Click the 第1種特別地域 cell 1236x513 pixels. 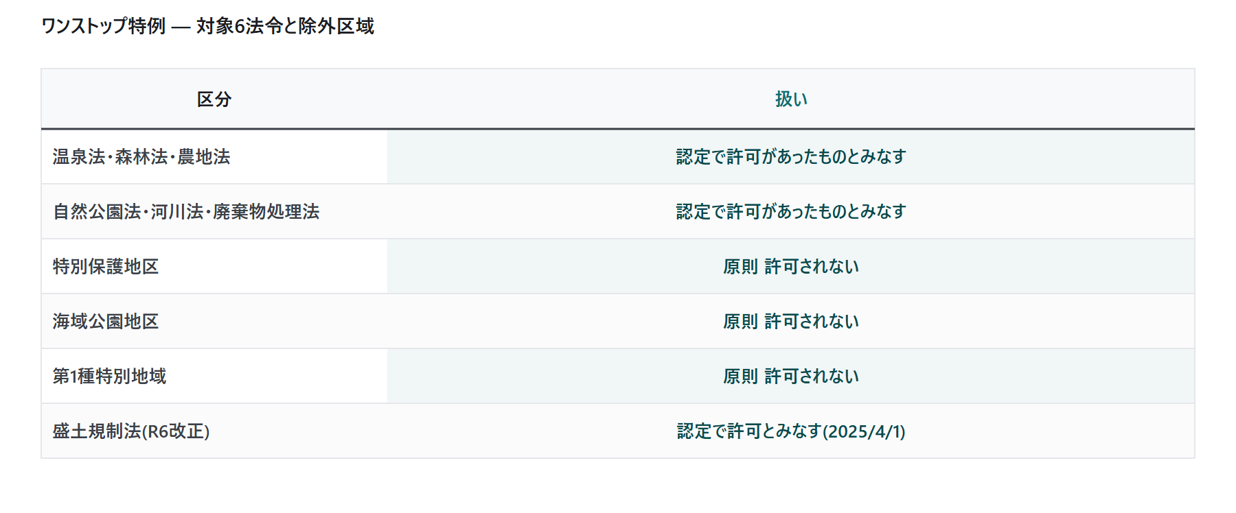click(214, 376)
